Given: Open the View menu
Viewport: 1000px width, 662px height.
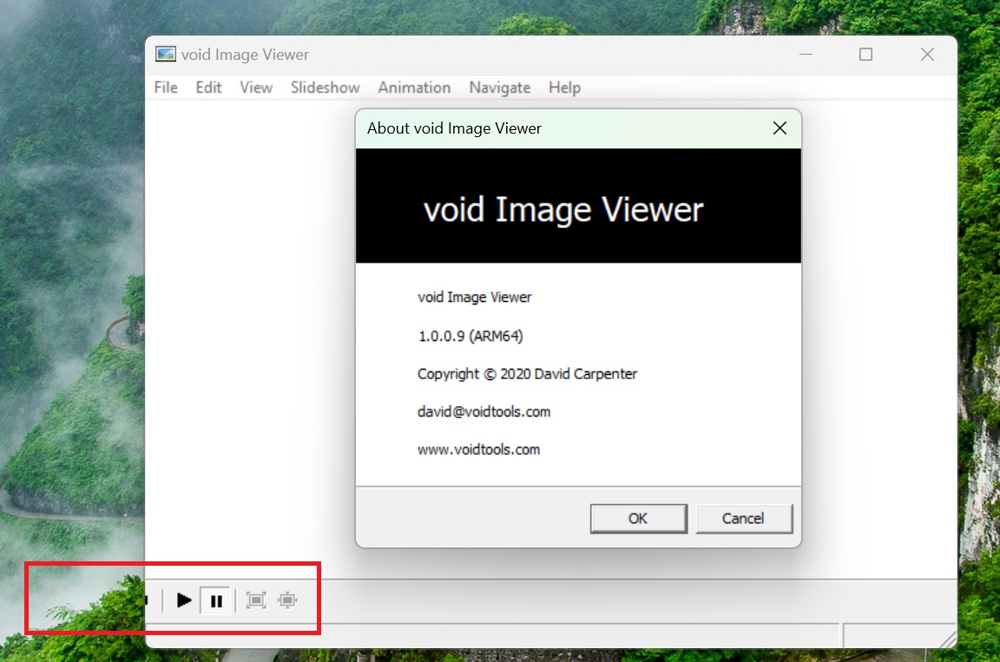Looking at the screenshot, I should 255,87.
